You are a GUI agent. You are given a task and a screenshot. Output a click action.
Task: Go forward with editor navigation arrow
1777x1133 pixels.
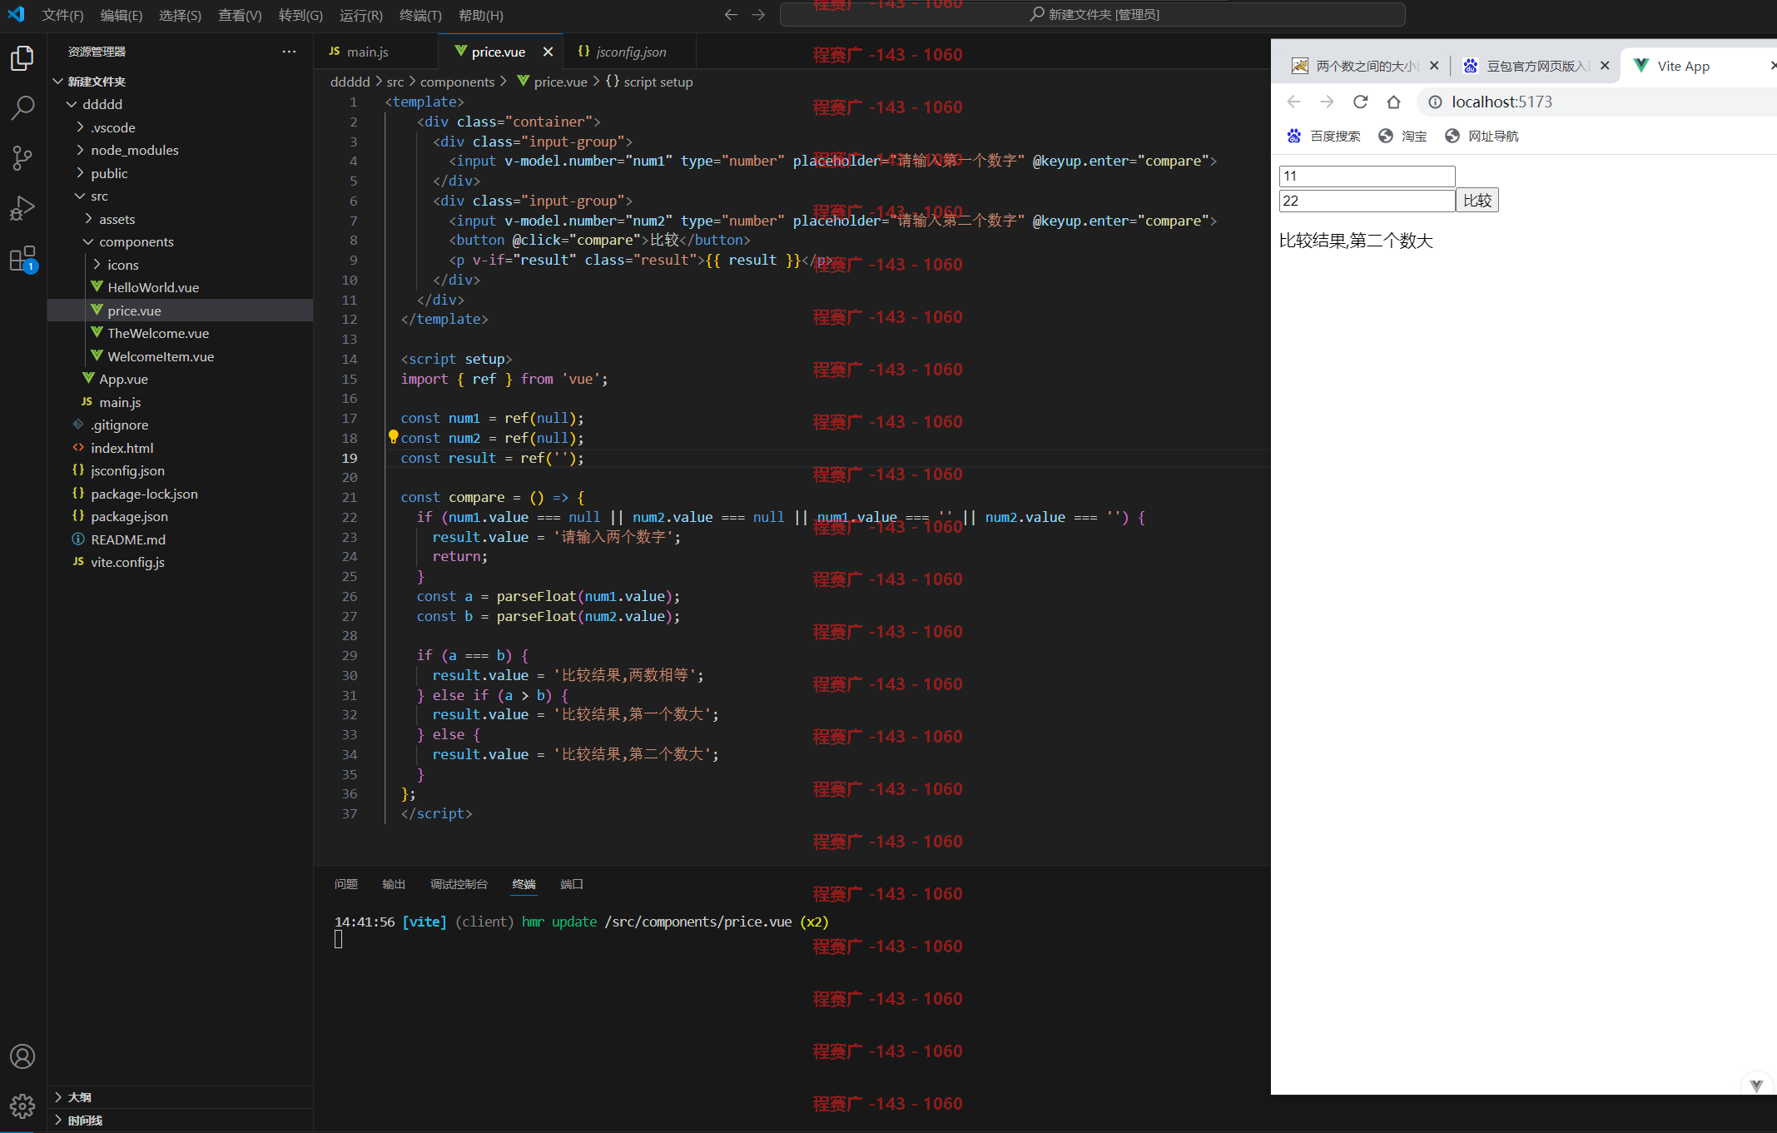click(x=757, y=14)
